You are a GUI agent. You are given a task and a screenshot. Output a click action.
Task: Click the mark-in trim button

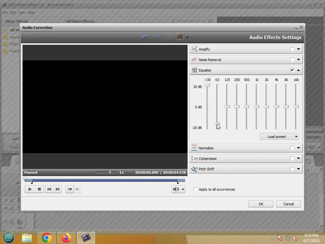(x=70, y=189)
